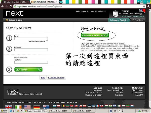This screenshot has width=151, height=113.
Task: Click the Germany flag
Action: click(x=36, y=107)
